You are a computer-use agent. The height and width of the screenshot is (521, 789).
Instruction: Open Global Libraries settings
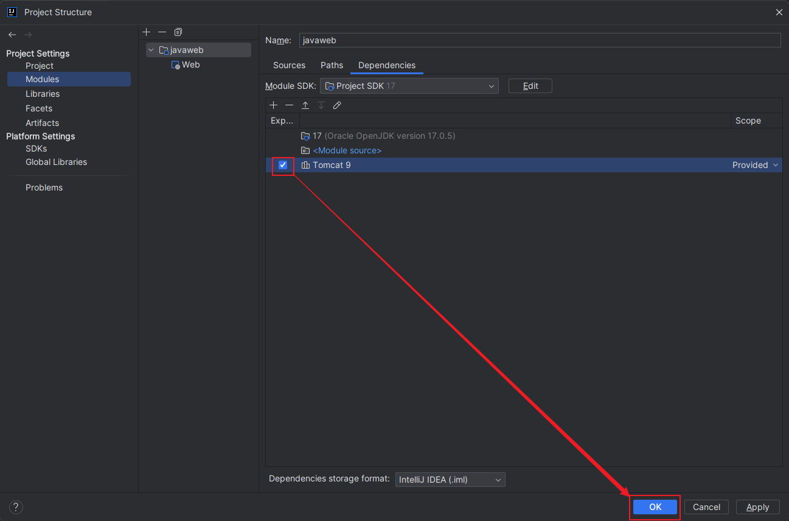pos(56,162)
